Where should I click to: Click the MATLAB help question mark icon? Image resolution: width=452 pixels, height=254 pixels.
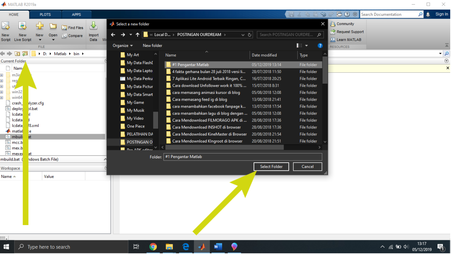click(x=347, y=14)
